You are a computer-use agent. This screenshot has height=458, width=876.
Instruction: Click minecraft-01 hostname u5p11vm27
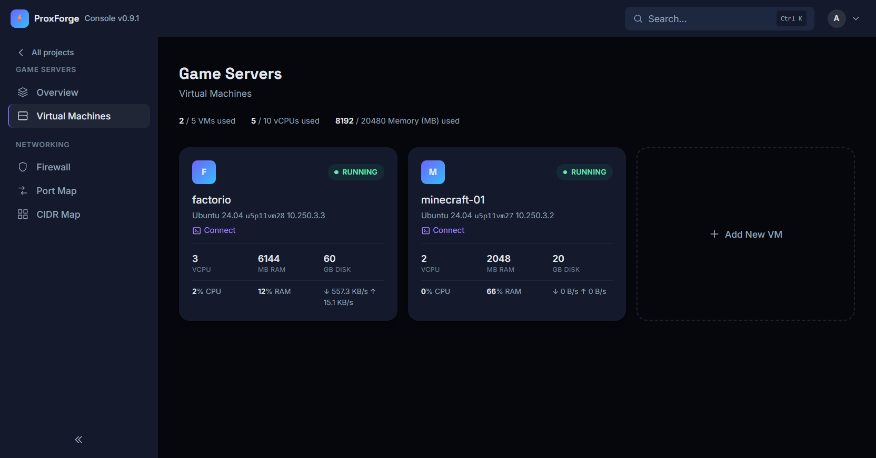(494, 216)
